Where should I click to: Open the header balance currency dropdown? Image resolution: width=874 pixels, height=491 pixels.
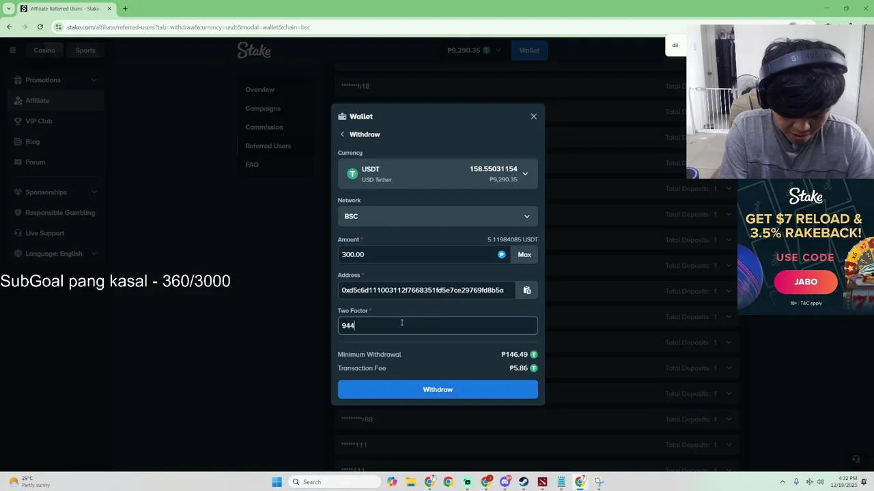click(x=475, y=50)
